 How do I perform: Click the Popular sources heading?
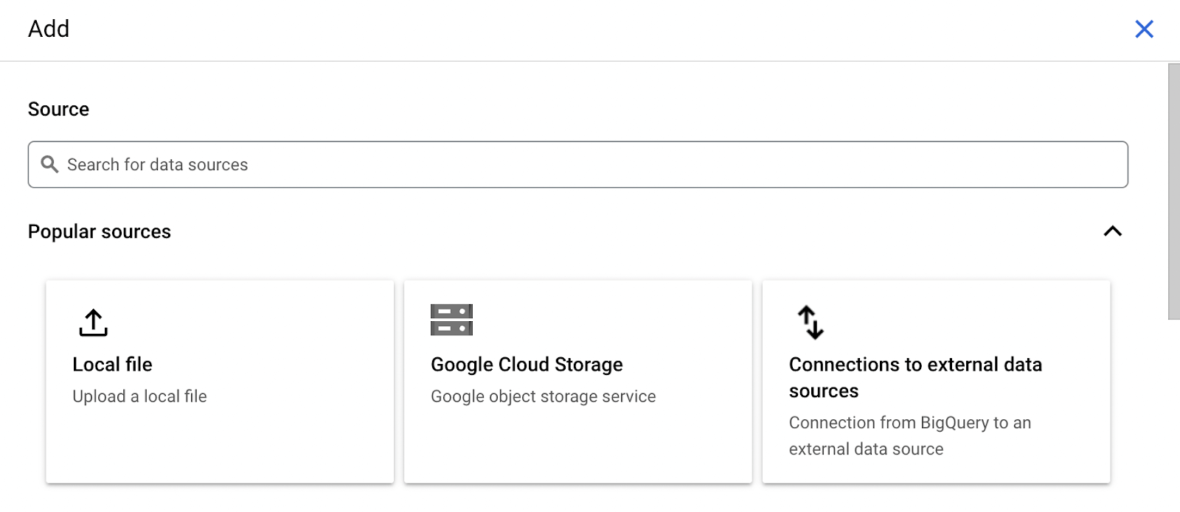coord(100,231)
